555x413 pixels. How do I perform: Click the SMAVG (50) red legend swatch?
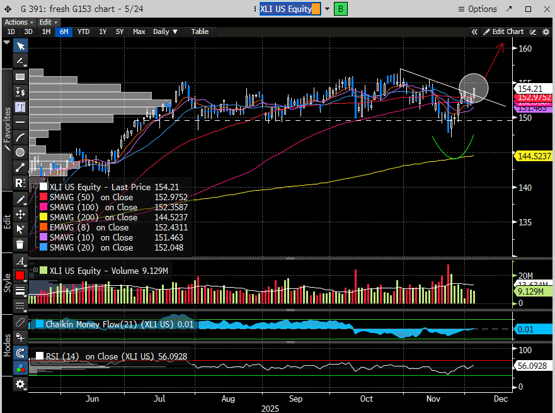[43, 196]
